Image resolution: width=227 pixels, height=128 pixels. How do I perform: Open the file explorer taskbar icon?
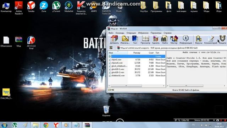click(x=35, y=125)
